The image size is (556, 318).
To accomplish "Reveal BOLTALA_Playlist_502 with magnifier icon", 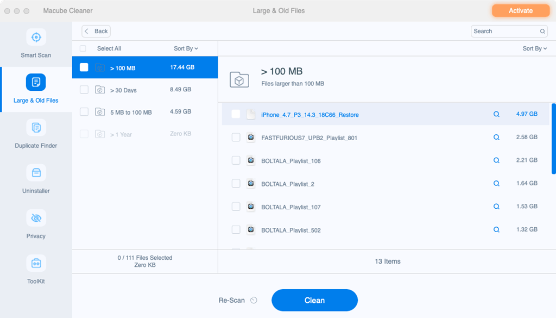I will click(x=496, y=229).
